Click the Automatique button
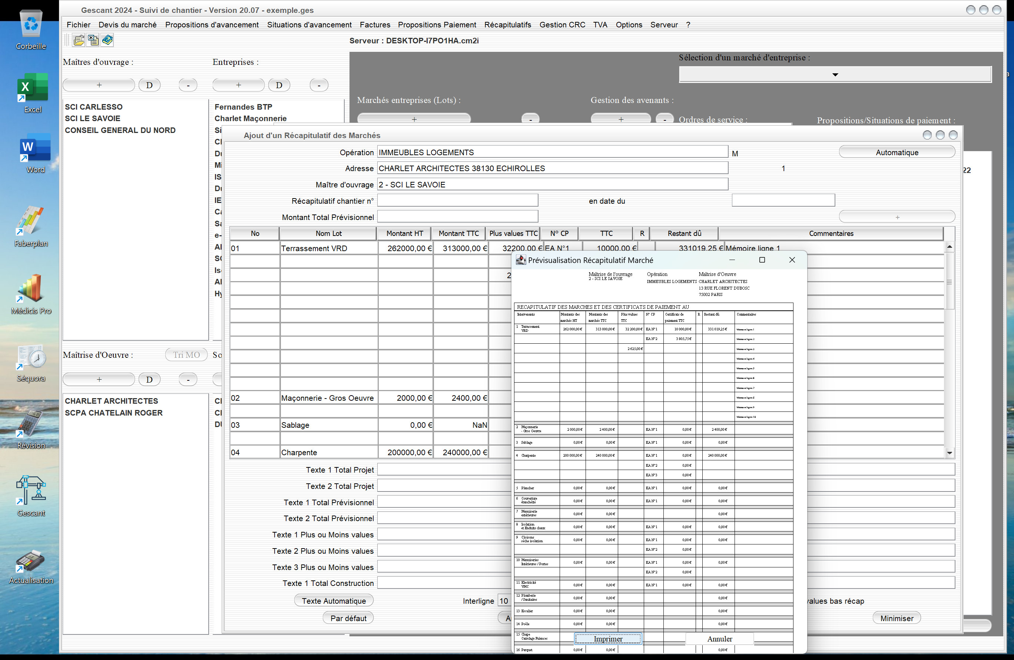 point(897,153)
